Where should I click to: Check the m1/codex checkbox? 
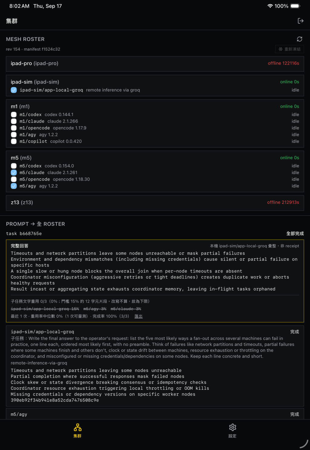click(x=14, y=114)
